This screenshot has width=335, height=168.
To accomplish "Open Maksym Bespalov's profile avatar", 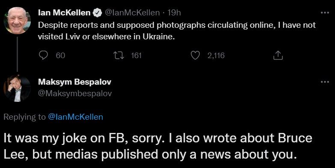I will 17,88.
